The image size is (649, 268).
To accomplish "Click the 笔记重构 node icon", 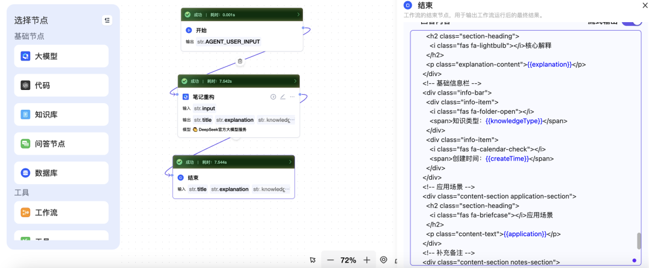I will click(x=186, y=97).
